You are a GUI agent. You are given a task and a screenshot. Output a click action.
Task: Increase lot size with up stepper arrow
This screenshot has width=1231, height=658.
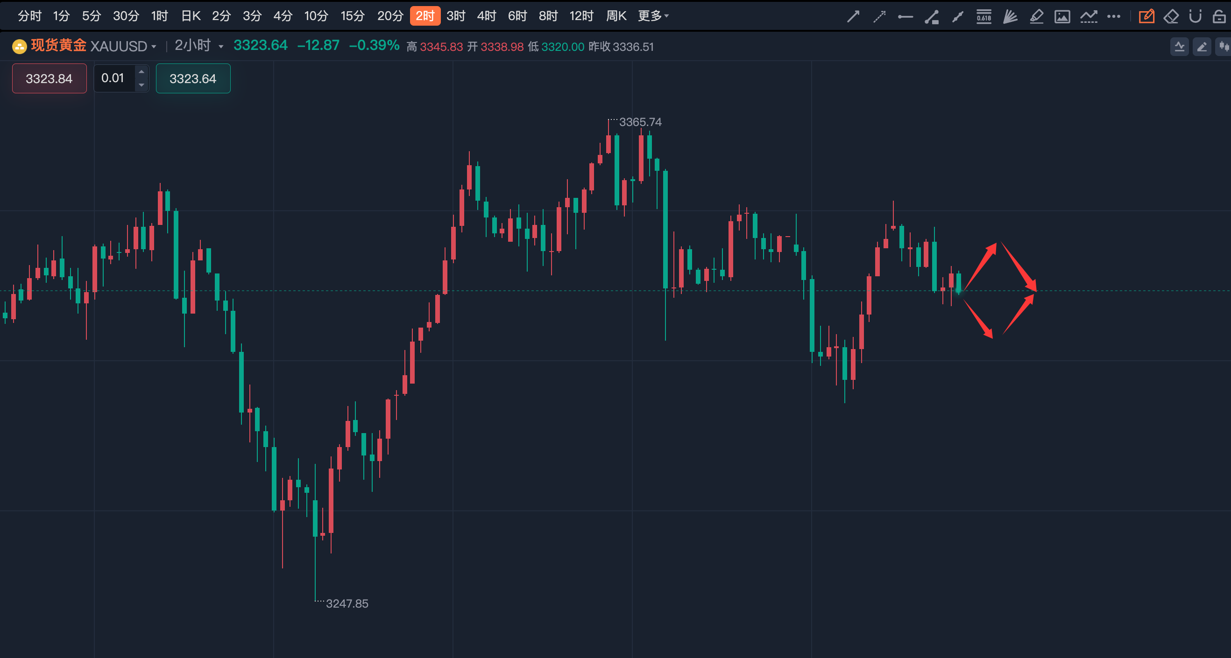[141, 72]
